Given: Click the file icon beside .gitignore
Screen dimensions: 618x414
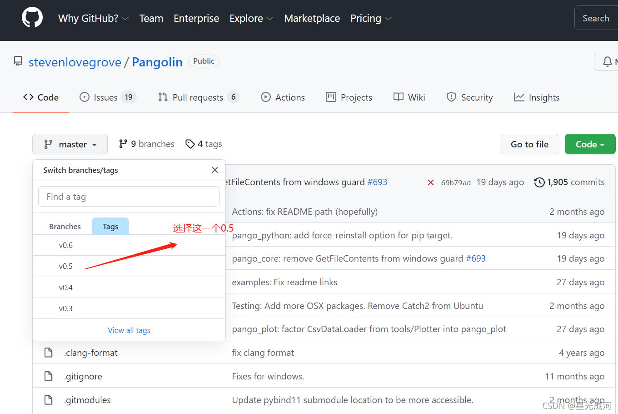Looking at the screenshot, I should [49, 376].
